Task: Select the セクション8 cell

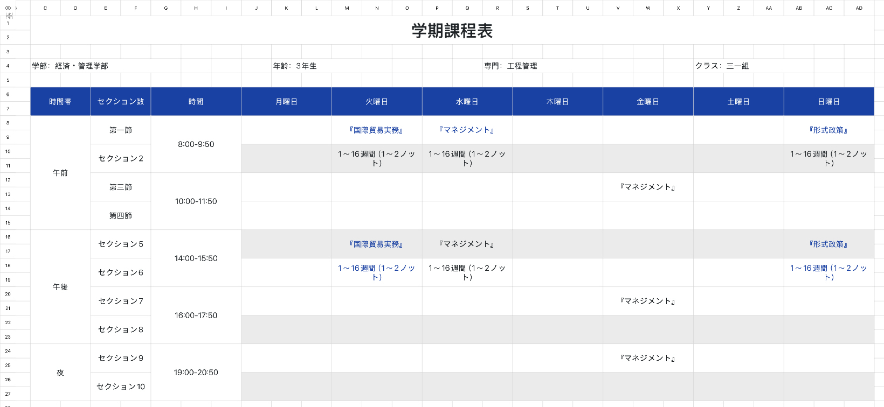Action: point(121,329)
